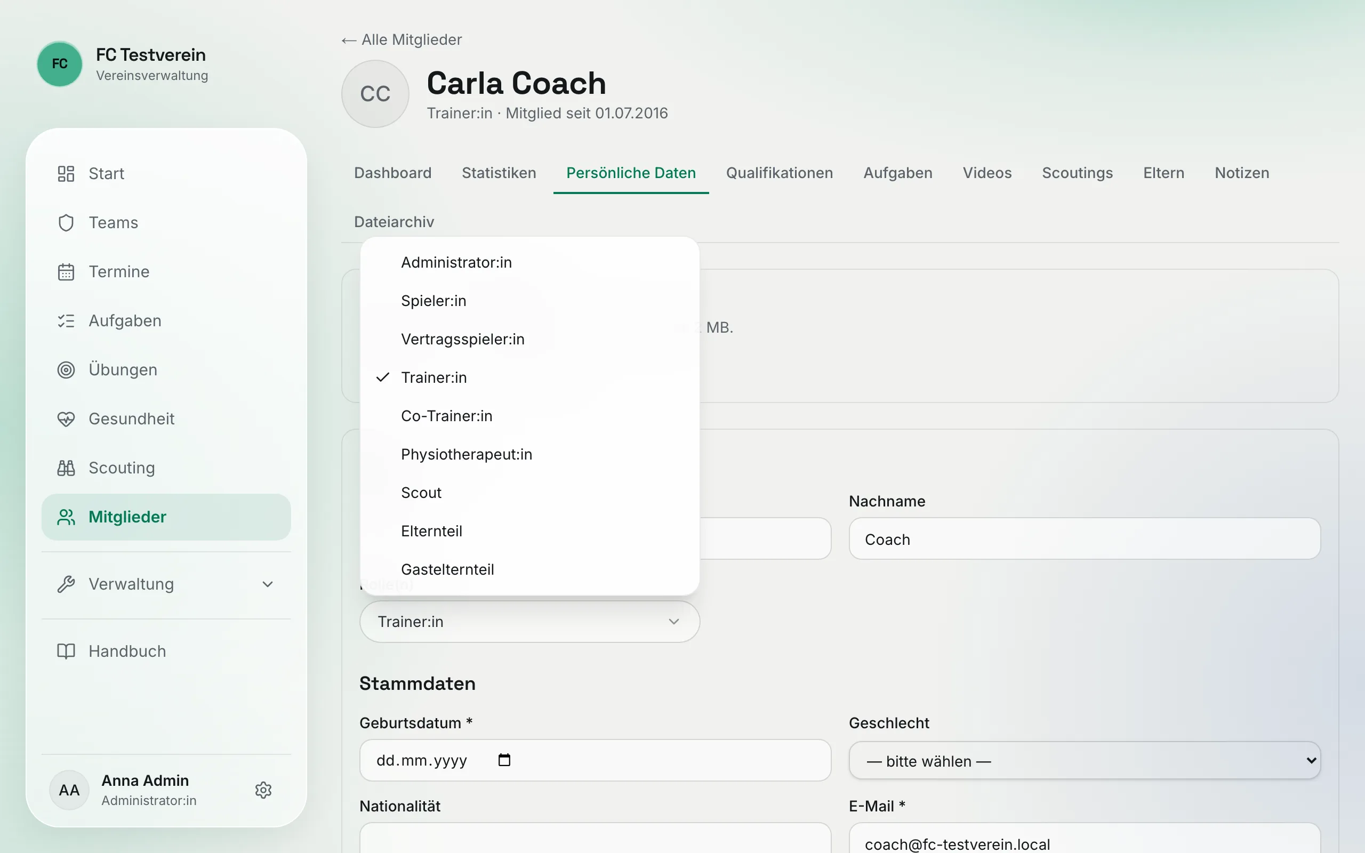Select Physiotherapeut:in role option

(x=529, y=455)
